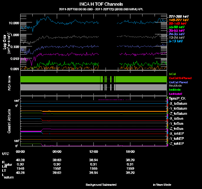This screenshot has height=189, width=202.
Task: Click the NeuMode legend label
Action: click(175, 86)
